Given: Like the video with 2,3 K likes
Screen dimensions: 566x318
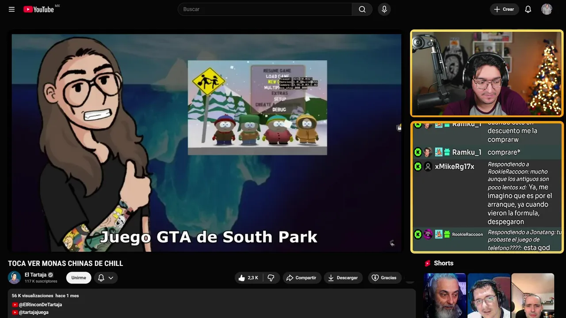Looking at the screenshot, I should (248, 278).
